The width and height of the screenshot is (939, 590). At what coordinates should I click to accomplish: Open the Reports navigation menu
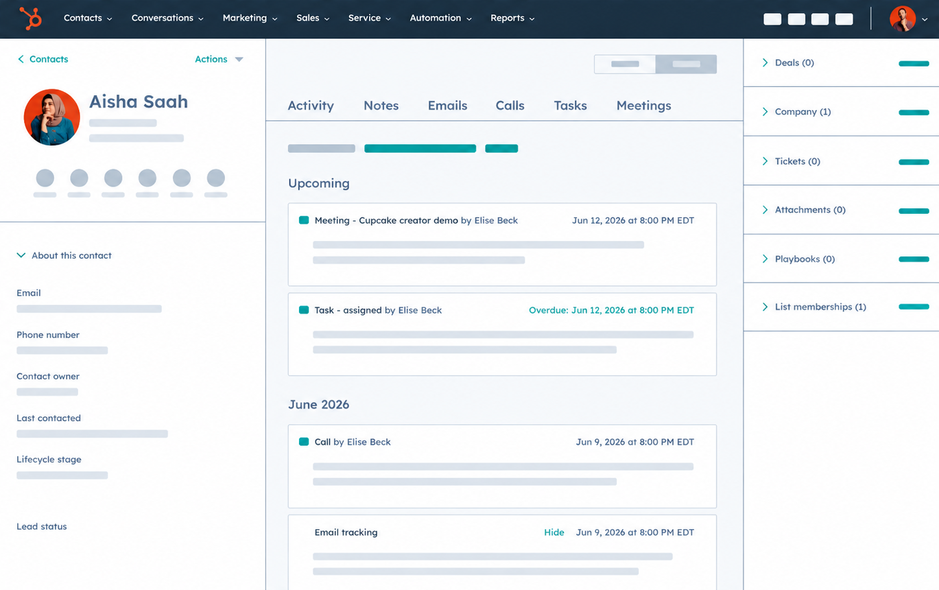[512, 18]
